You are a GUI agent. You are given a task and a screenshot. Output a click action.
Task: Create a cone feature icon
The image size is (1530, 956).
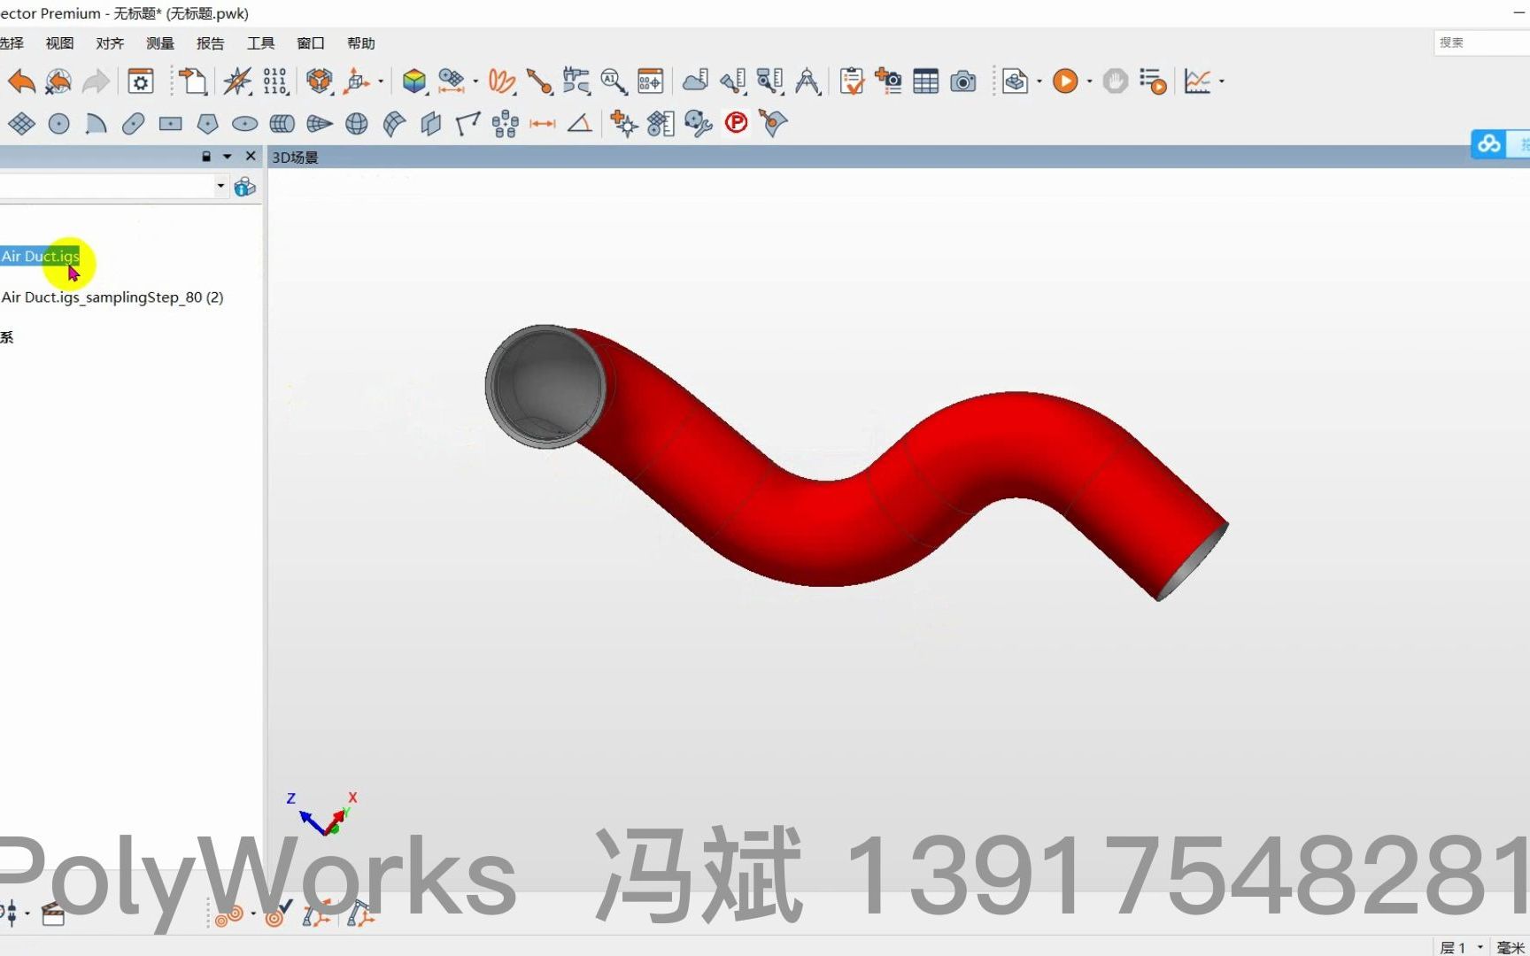click(x=319, y=124)
